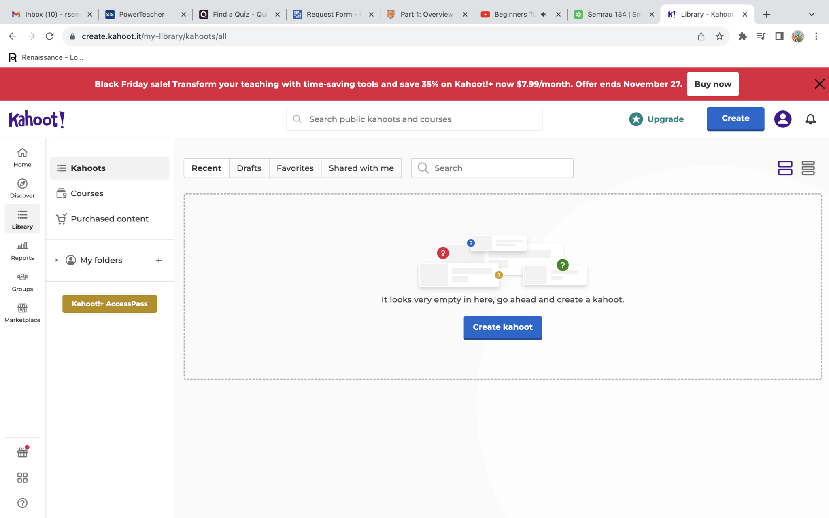Select the Shared with me tab
Image resolution: width=829 pixels, height=518 pixels.
click(x=361, y=168)
